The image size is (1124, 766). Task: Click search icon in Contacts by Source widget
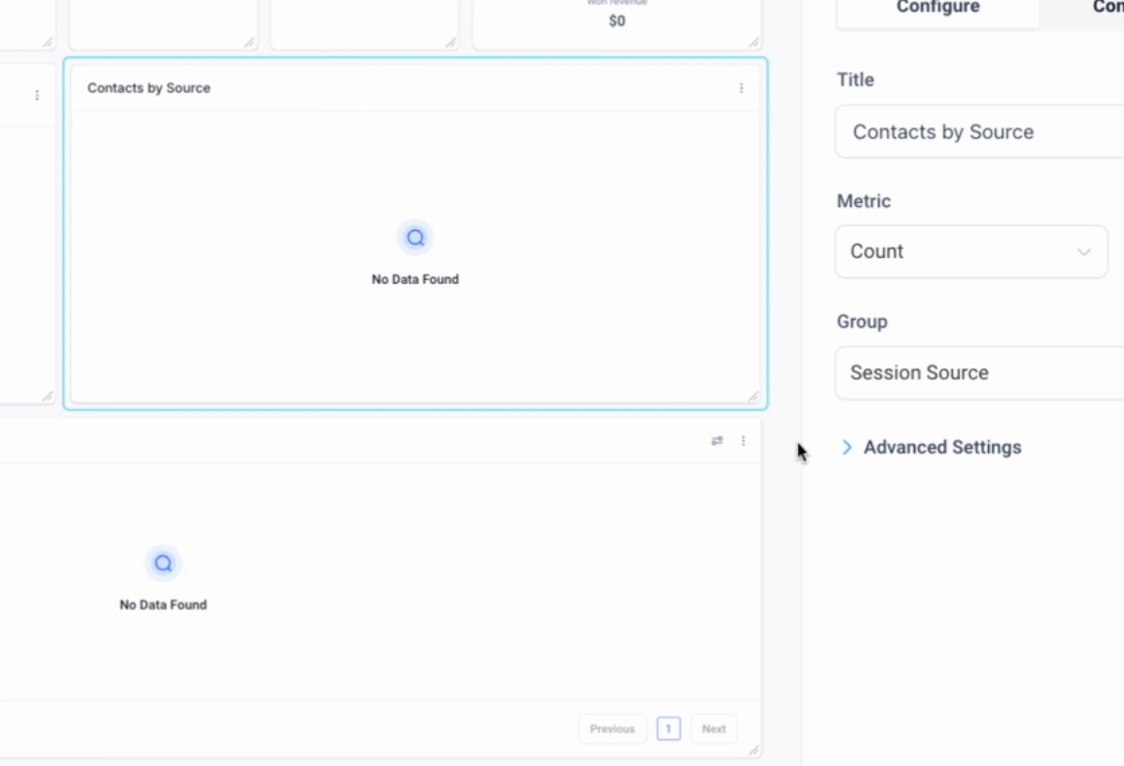[415, 238]
